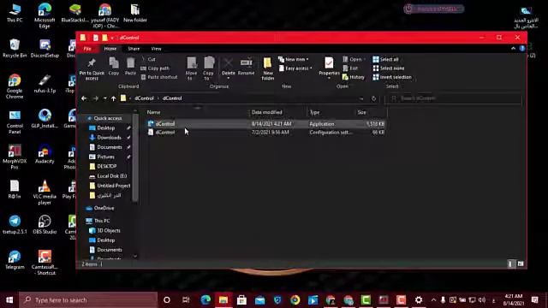Open the Copy to dropdown
Screen dimensions: 548x308
(x=208, y=68)
